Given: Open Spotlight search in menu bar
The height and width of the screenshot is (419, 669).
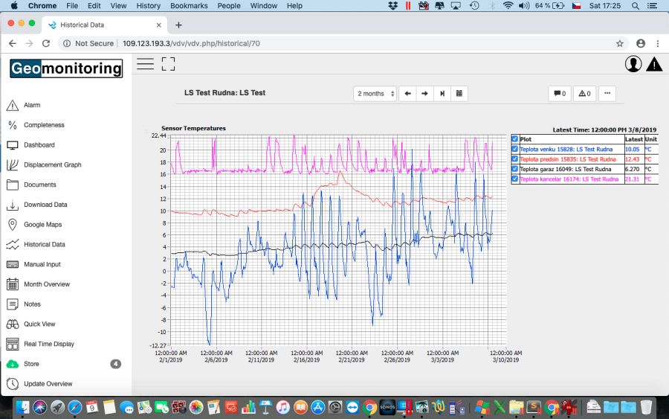Looking at the screenshot, I should 636,5.
